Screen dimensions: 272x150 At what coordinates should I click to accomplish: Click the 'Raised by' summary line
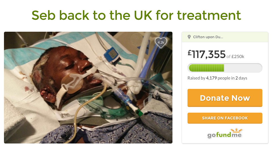click(217, 78)
